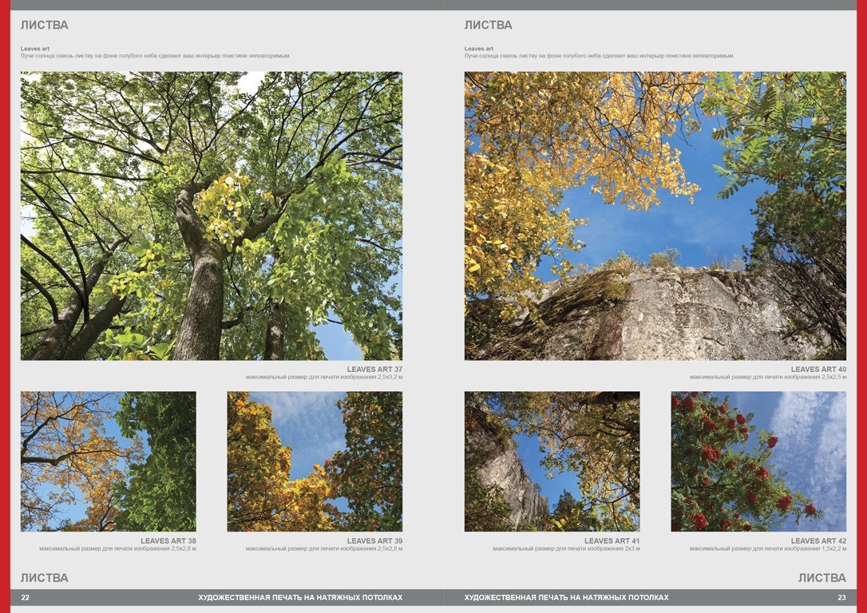Click the LEAVES ART 41 caption text
Viewport: 867px width, 613px height.
(612, 541)
